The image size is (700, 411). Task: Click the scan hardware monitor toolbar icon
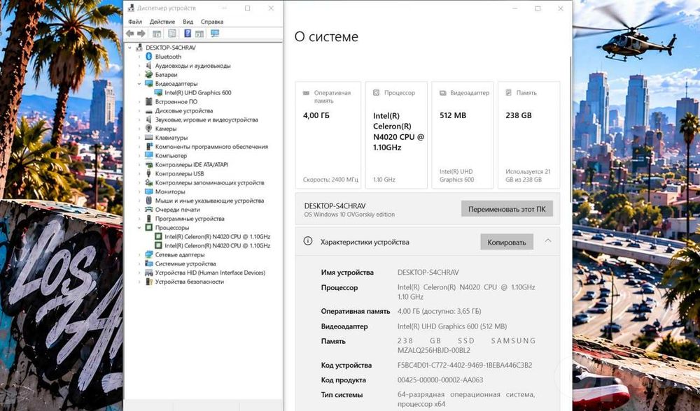[215, 34]
